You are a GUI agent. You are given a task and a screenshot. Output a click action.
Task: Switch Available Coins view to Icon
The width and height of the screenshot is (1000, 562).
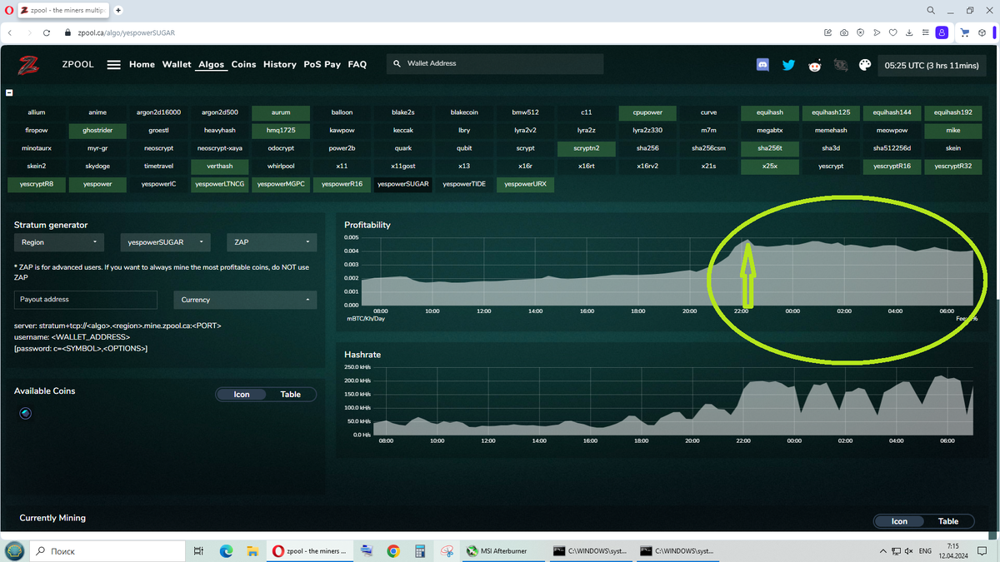point(242,394)
